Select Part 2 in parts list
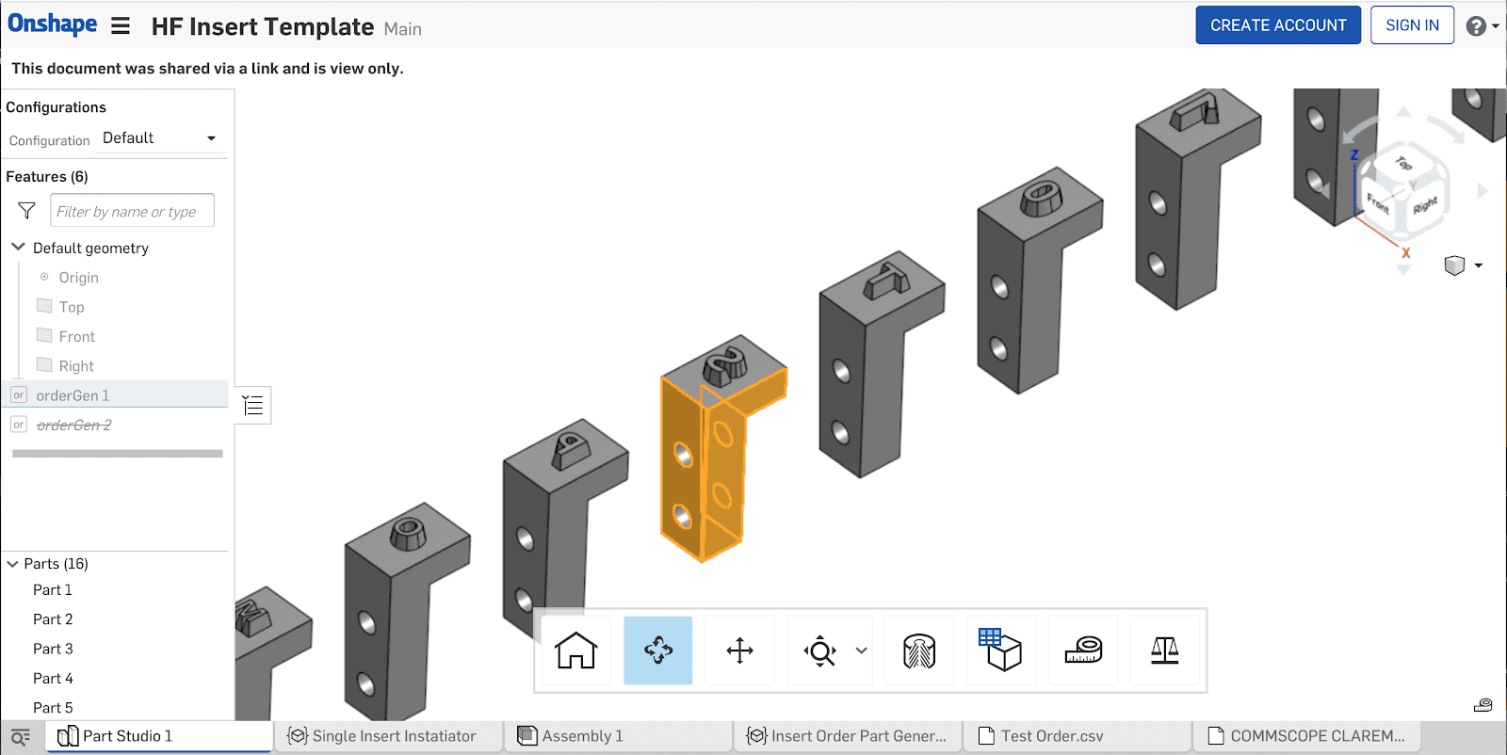This screenshot has height=755, width=1507. [x=53, y=619]
